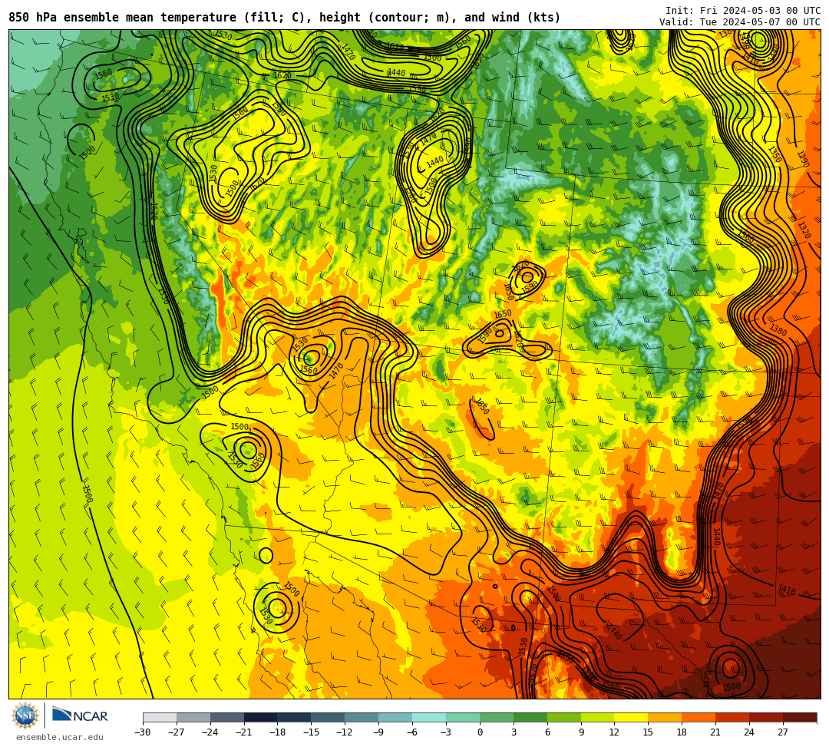
Task: Click the 9 colorbar tick label
Action: [x=581, y=732]
